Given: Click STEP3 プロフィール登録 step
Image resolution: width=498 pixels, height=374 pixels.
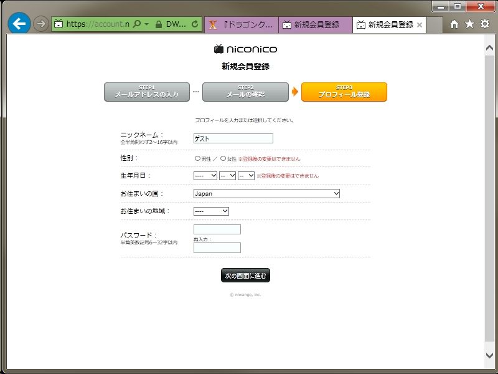Looking at the screenshot, I should click(344, 92).
